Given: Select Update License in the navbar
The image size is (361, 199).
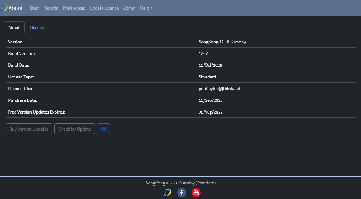Looking at the screenshot, I should (x=104, y=8).
